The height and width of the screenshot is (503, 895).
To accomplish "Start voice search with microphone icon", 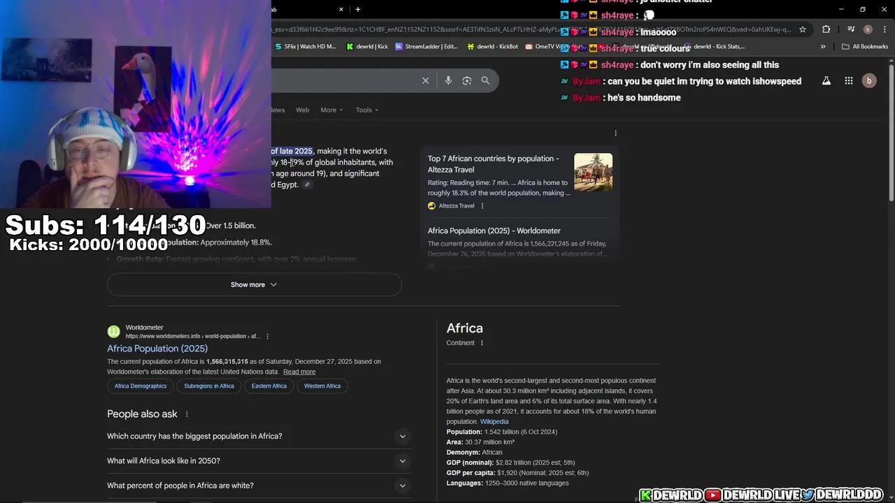I will coord(448,80).
